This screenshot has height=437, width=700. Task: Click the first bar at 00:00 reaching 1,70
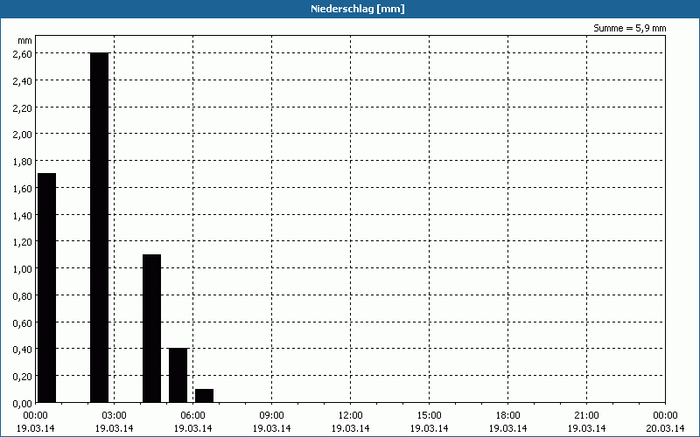point(47,288)
